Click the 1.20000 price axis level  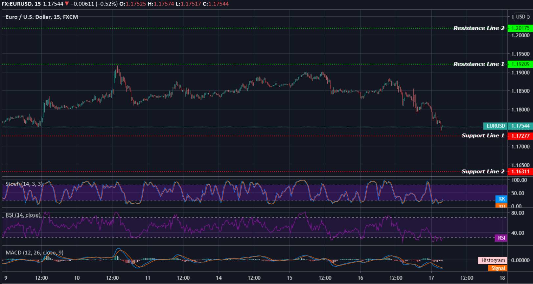click(521, 35)
